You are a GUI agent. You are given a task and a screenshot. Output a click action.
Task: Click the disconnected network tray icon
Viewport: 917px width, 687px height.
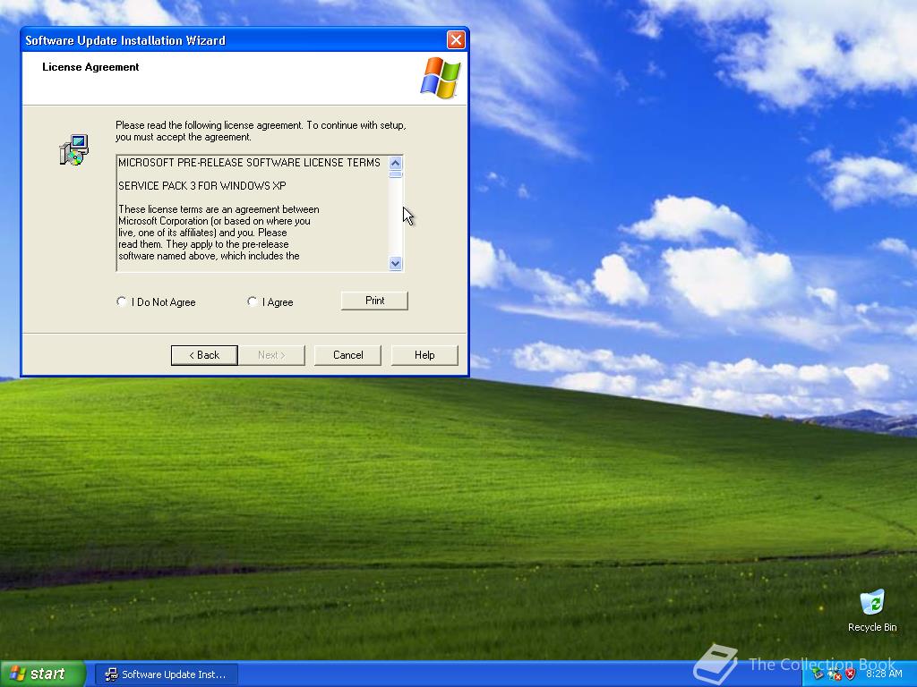point(834,674)
